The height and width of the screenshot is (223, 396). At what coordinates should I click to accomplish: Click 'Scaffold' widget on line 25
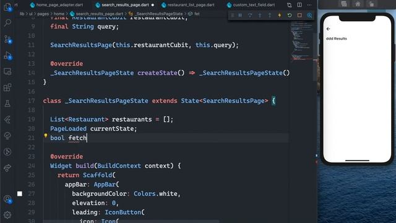98,175
